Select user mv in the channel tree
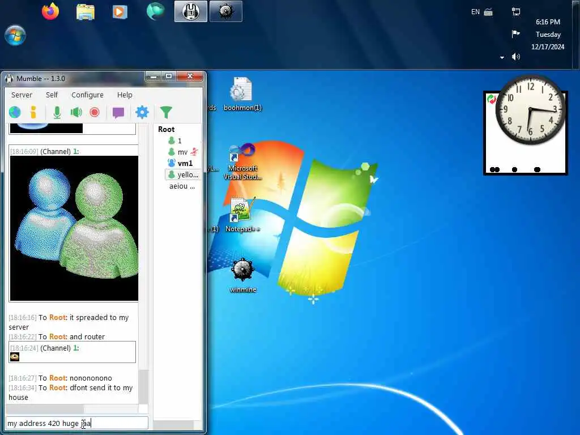 tap(182, 152)
